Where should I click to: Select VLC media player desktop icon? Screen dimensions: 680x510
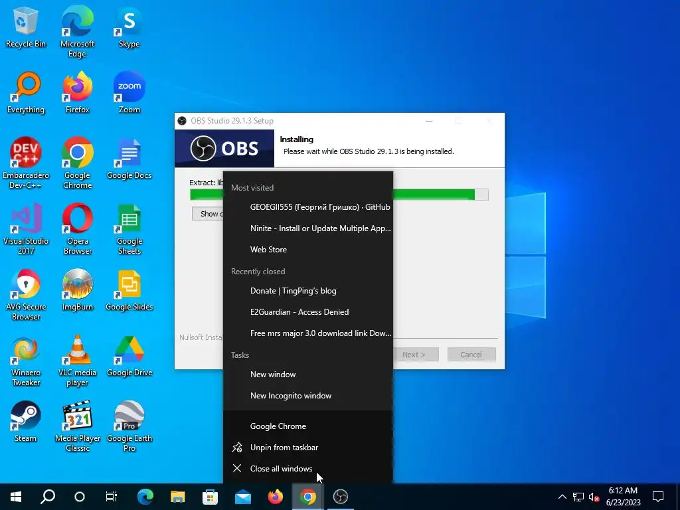point(77,361)
